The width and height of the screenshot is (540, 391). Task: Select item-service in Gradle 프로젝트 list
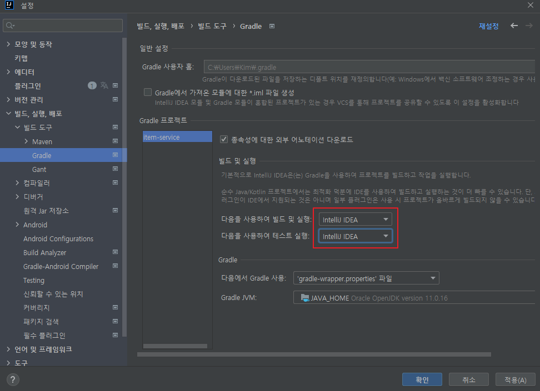click(177, 137)
